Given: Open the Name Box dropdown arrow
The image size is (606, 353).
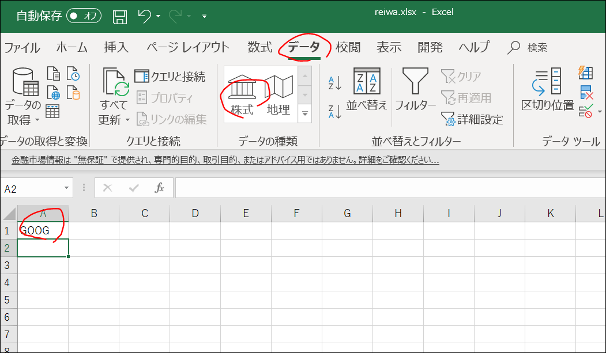Looking at the screenshot, I should tap(66, 188).
